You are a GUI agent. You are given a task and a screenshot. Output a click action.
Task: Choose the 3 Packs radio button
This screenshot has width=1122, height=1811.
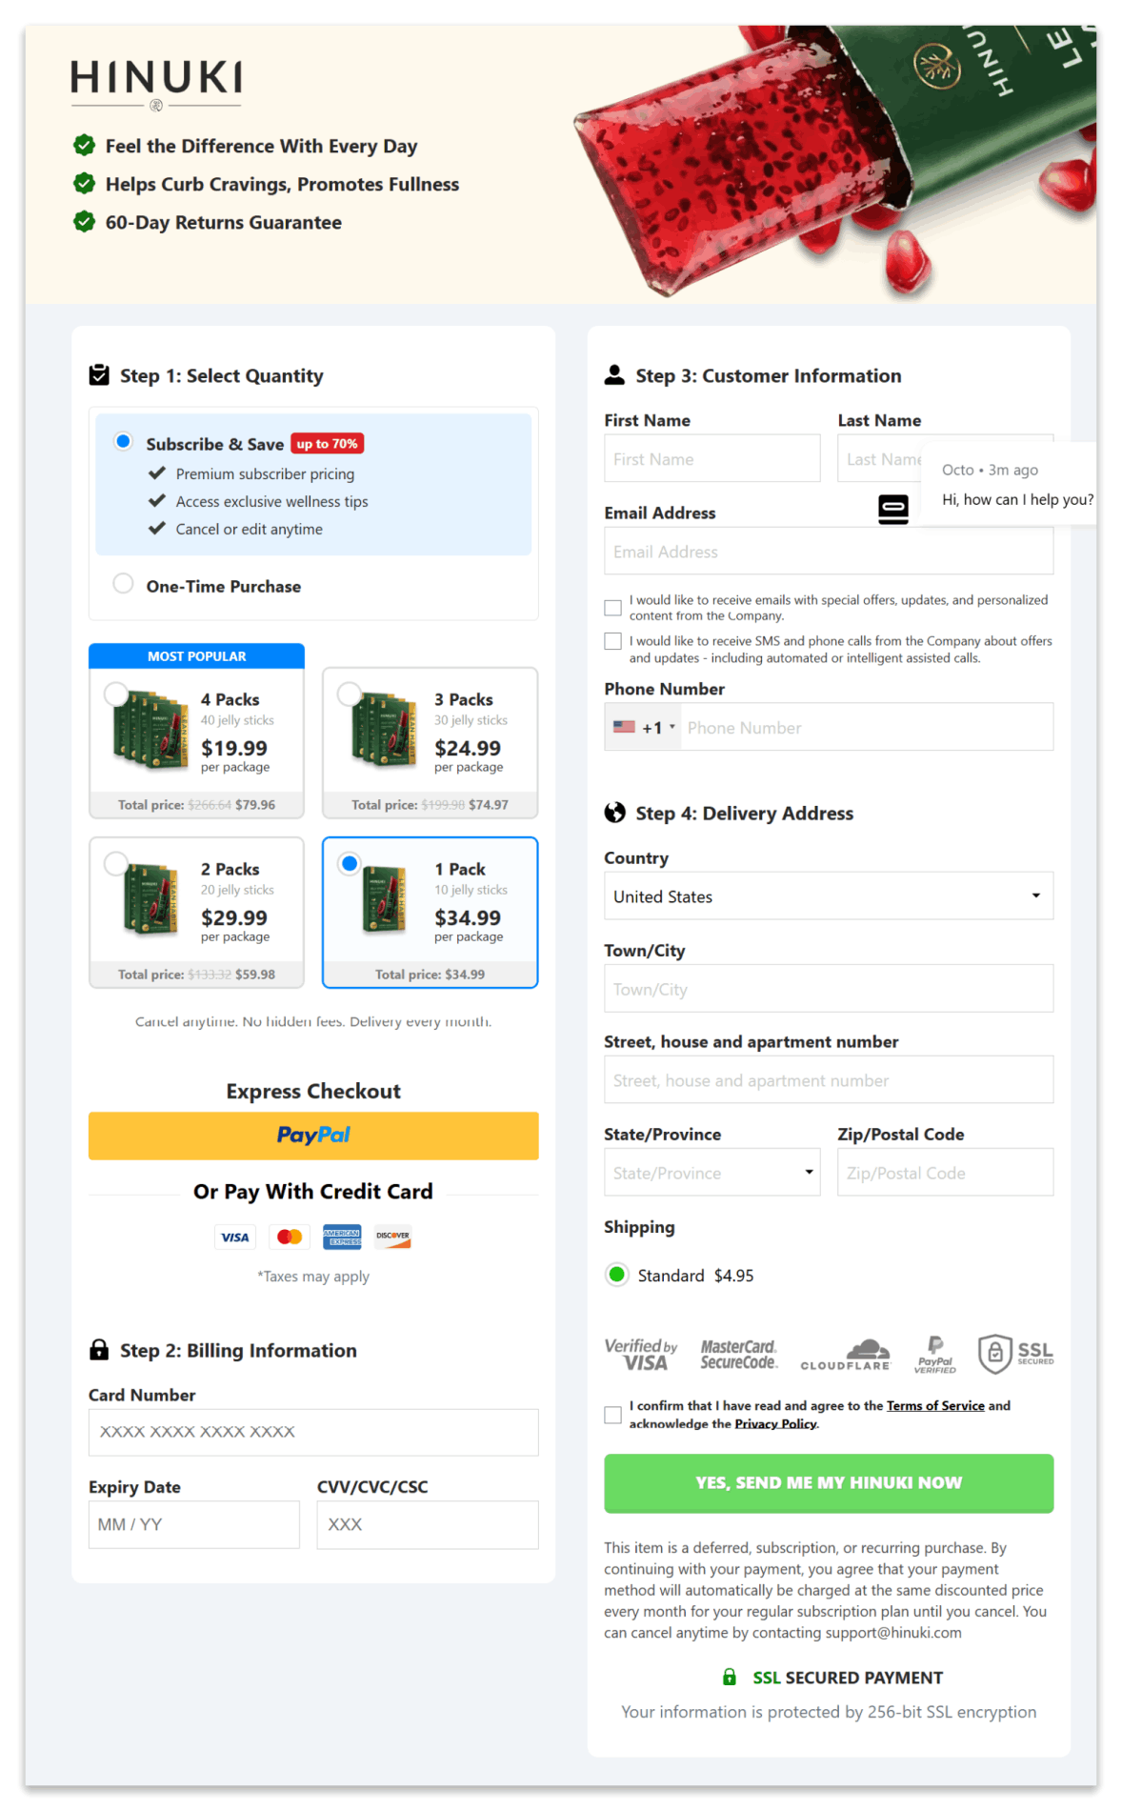(350, 694)
